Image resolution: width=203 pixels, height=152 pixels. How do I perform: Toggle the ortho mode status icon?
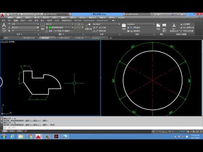163,131
